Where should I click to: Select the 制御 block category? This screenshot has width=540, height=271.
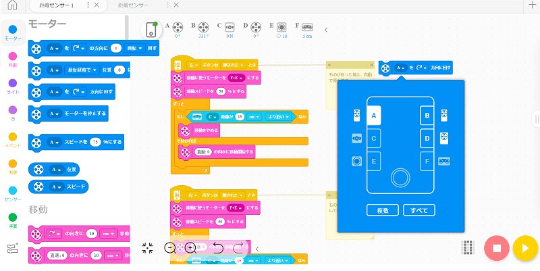tap(13, 167)
